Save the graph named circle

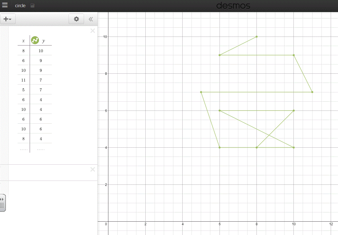pyautogui.click(x=32, y=5)
